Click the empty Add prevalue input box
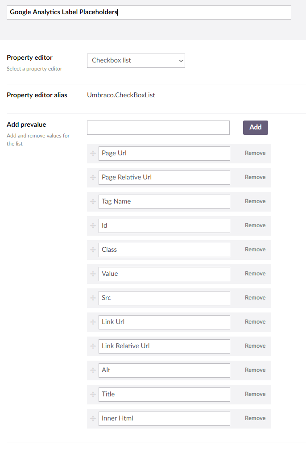306x462 pixels. point(158,127)
